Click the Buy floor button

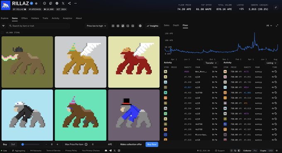click(152, 144)
